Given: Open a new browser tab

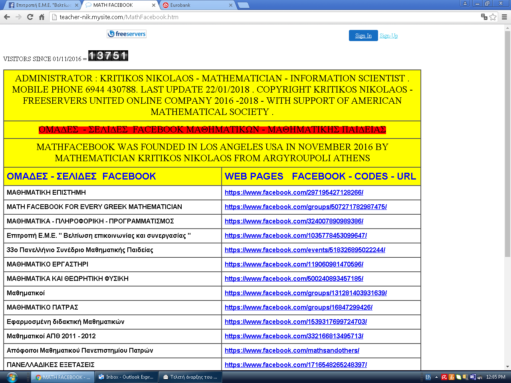Looking at the screenshot, I should click(x=243, y=5).
